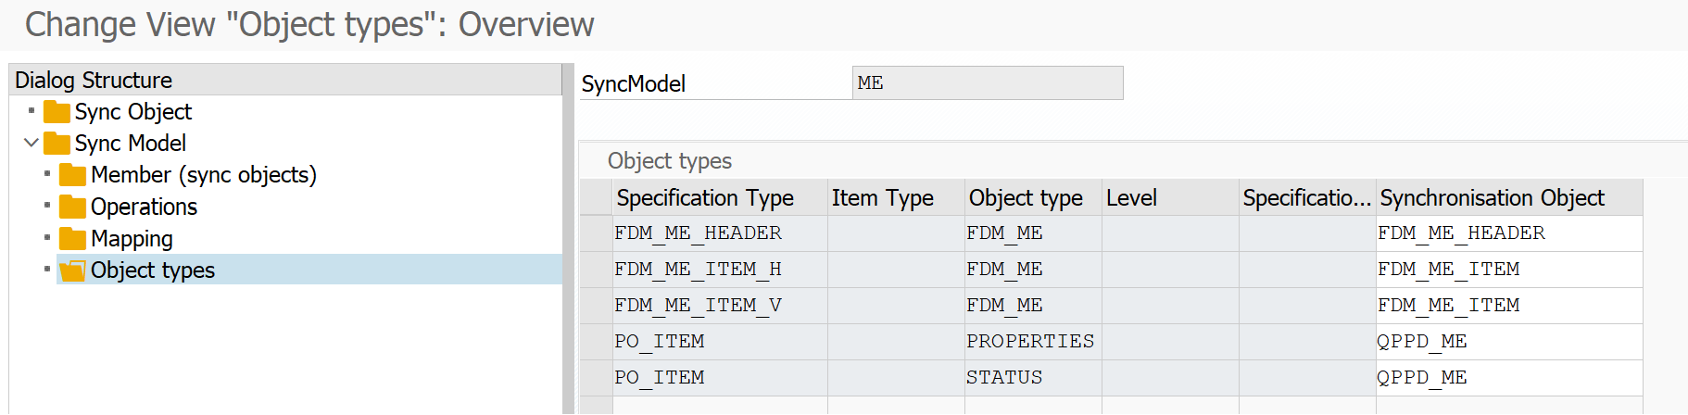
Task: Click the Sync Object folder icon
Action: tap(57, 112)
